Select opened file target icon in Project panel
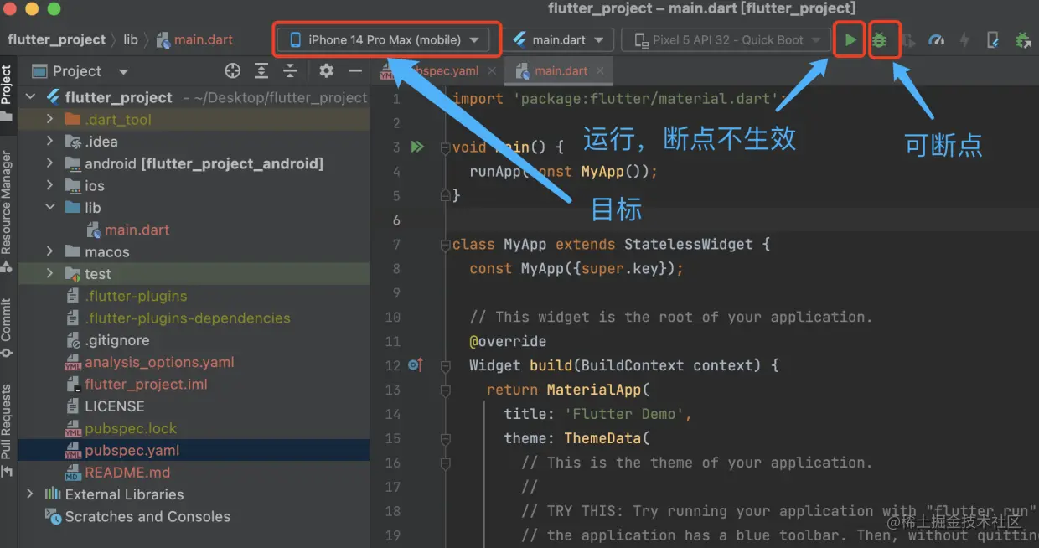Viewport: 1039px width, 548px height. 233,70
